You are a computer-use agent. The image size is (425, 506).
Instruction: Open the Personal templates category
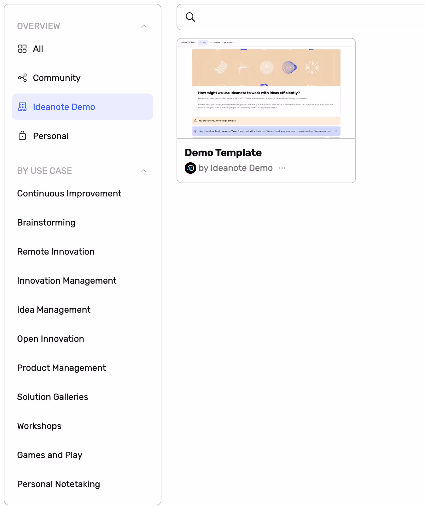83,136
